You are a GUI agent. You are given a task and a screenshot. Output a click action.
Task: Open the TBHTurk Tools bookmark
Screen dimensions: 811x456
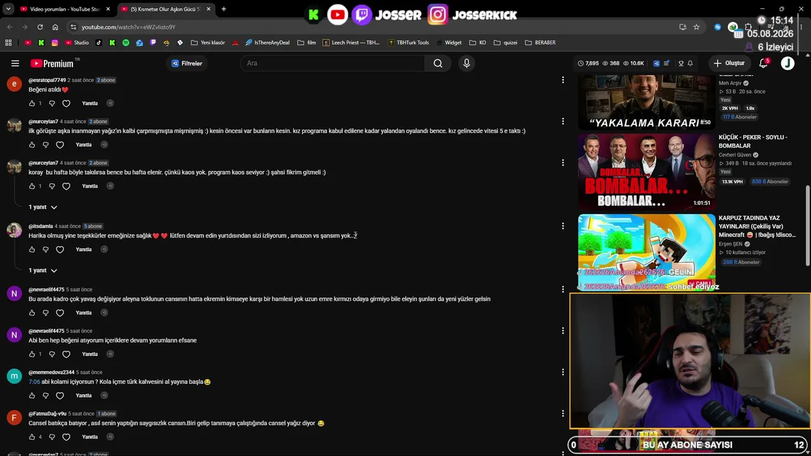pyautogui.click(x=408, y=42)
